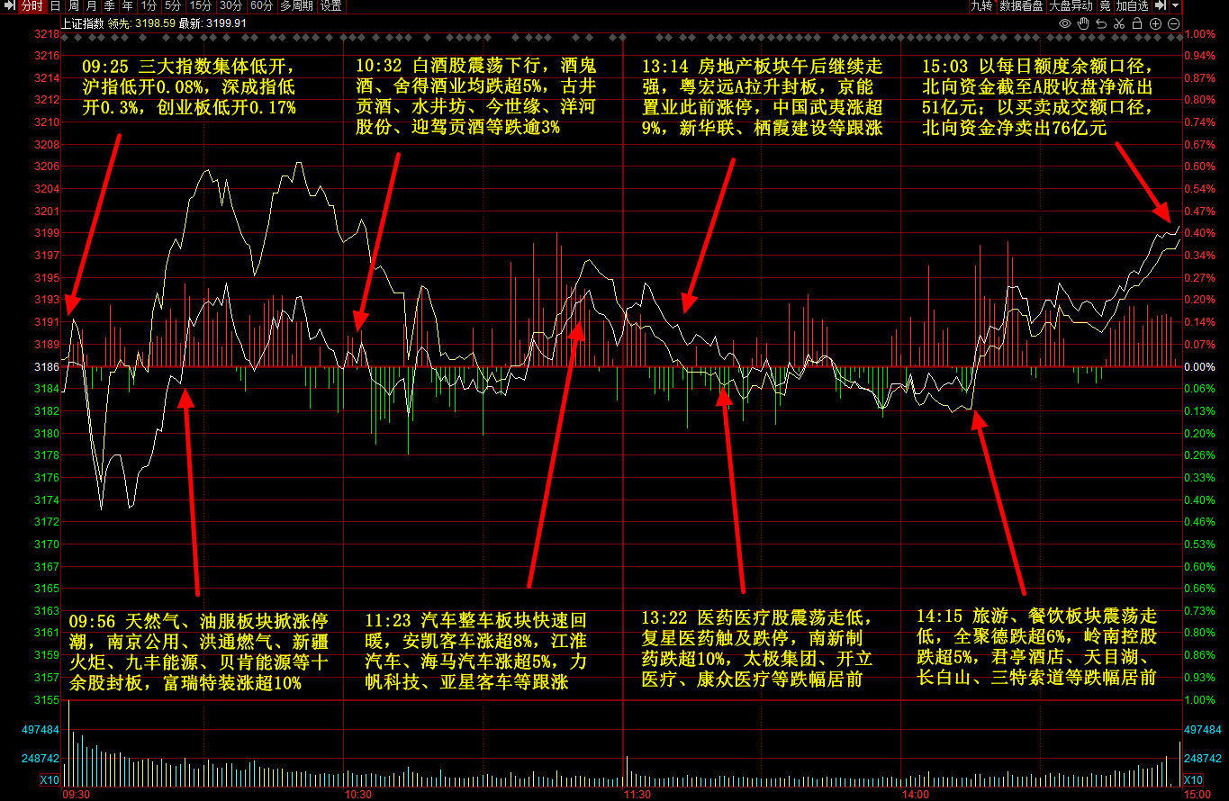Click the top-right panel arrow icon
Screen dimensions: 1229x801
coord(1161,6)
